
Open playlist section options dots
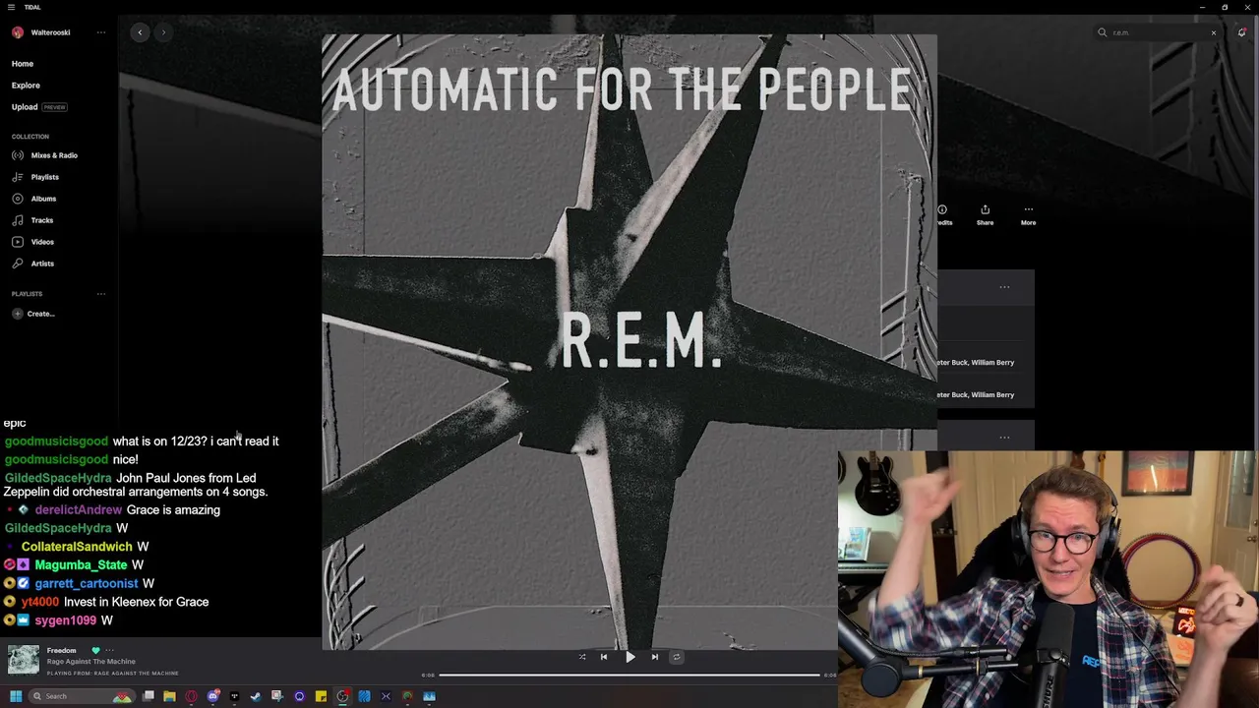100,294
